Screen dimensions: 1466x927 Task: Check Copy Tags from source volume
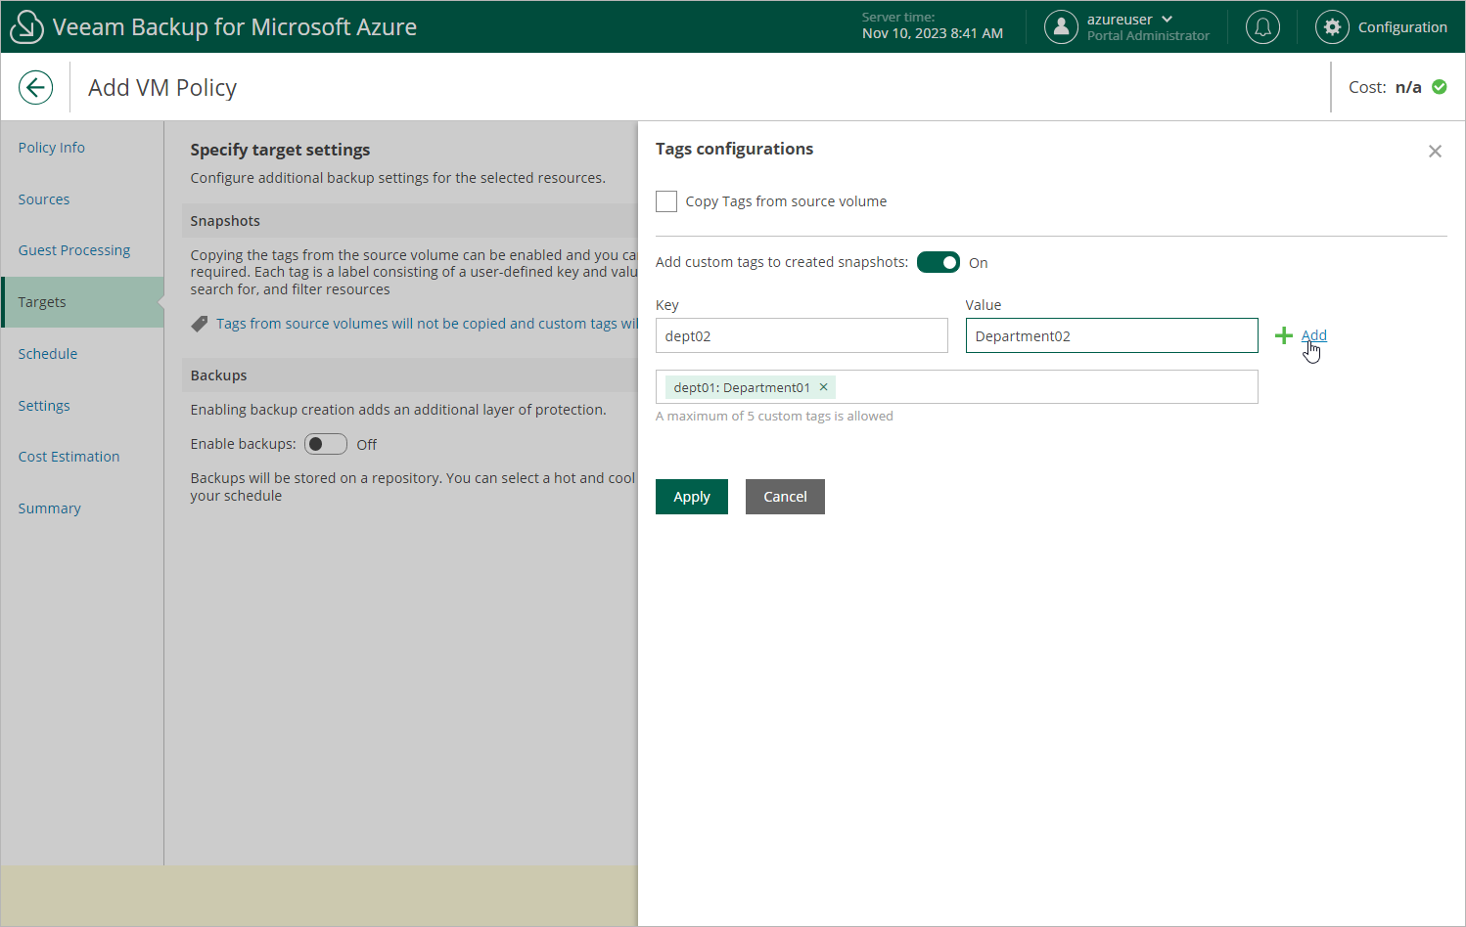[666, 201]
